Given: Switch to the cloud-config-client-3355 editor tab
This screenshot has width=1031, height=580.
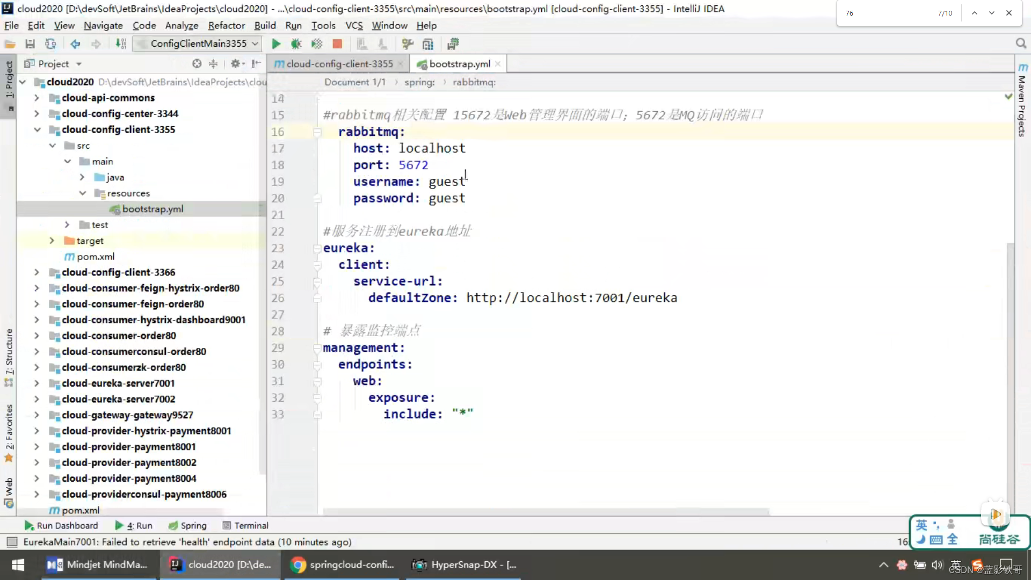Looking at the screenshot, I should click(338, 64).
